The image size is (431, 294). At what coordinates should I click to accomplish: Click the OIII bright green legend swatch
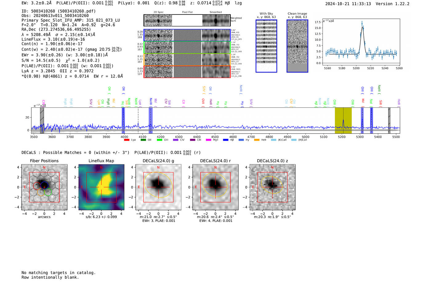159,140
